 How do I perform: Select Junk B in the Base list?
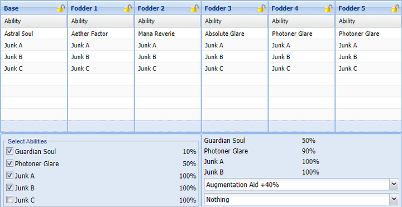(34, 56)
